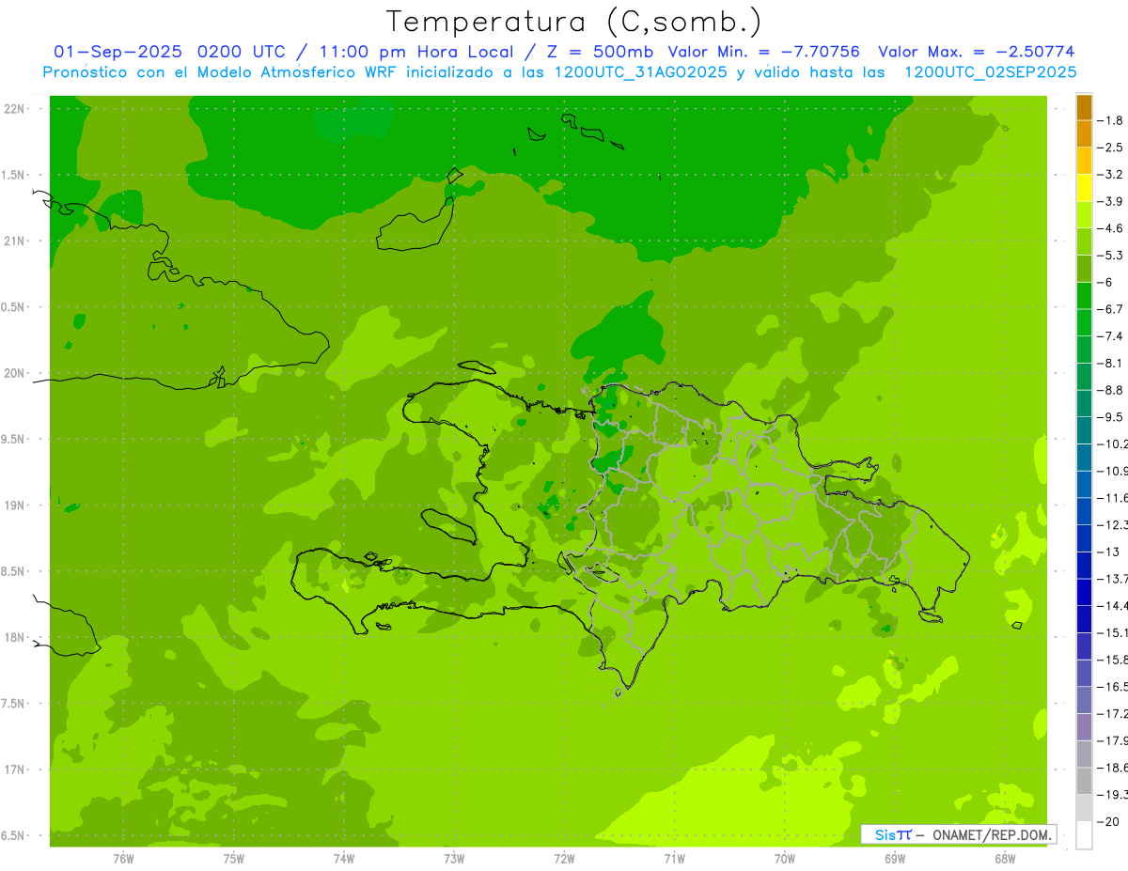The height and width of the screenshot is (871, 1128).
Task: Click the 18N latitude axis label
Action: pos(15,637)
